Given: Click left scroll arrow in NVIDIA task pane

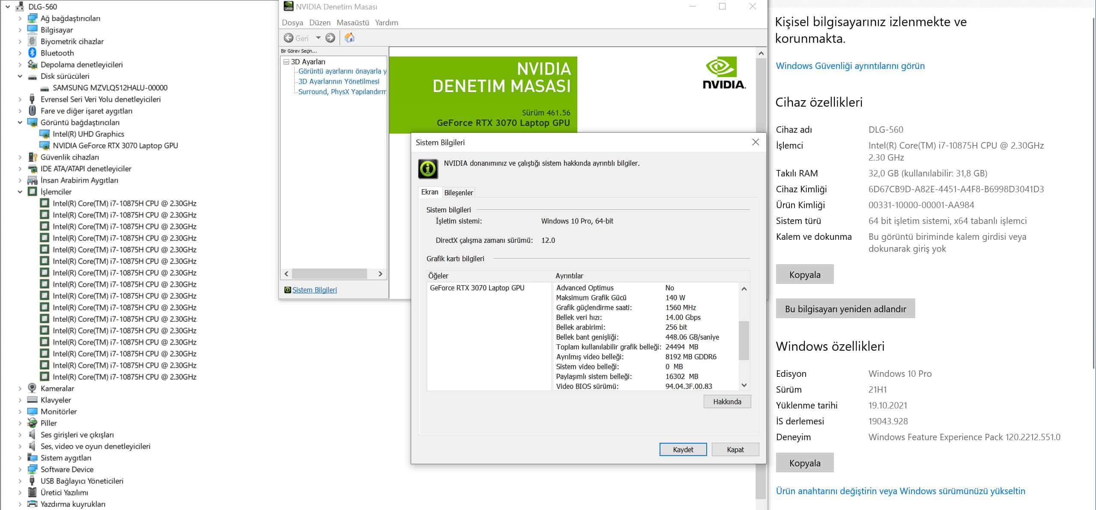Looking at the screenshot, I should tap(287, 274).
